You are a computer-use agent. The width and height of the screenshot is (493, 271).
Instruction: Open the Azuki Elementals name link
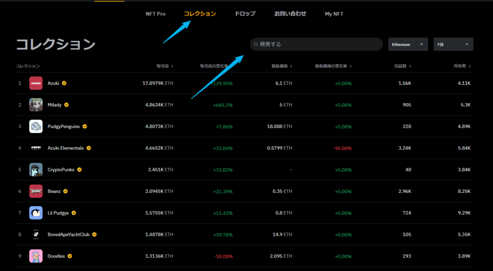[65, 148]
